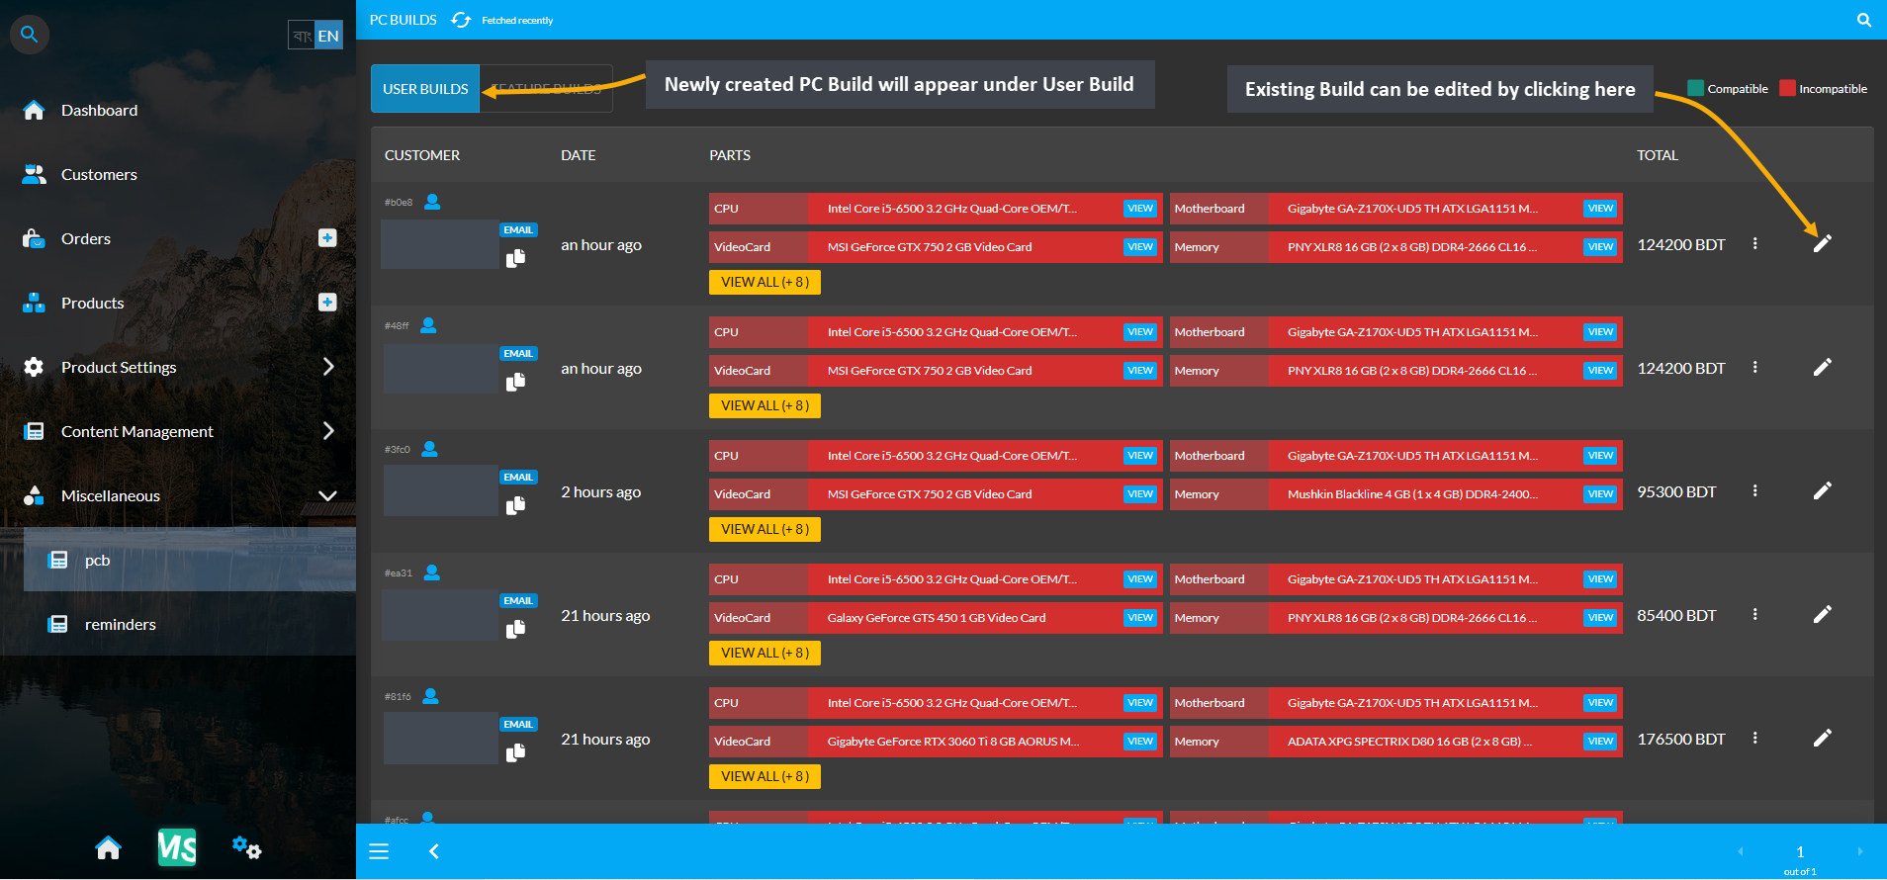View Galaxy GeForce GTS 450 video card
Image resolution: width=1887 pixels, height=880 pixels.
point(1140,618)
